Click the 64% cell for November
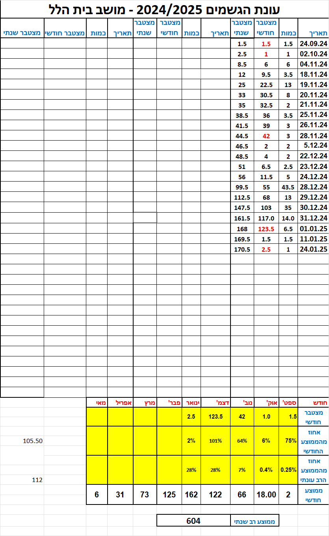The height and width of the screenshot is (536, 329). coord(242,441)
